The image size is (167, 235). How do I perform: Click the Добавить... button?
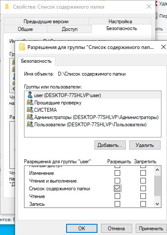[110, 145]
